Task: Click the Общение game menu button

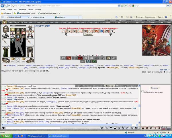Action: [x=123, y=21]
